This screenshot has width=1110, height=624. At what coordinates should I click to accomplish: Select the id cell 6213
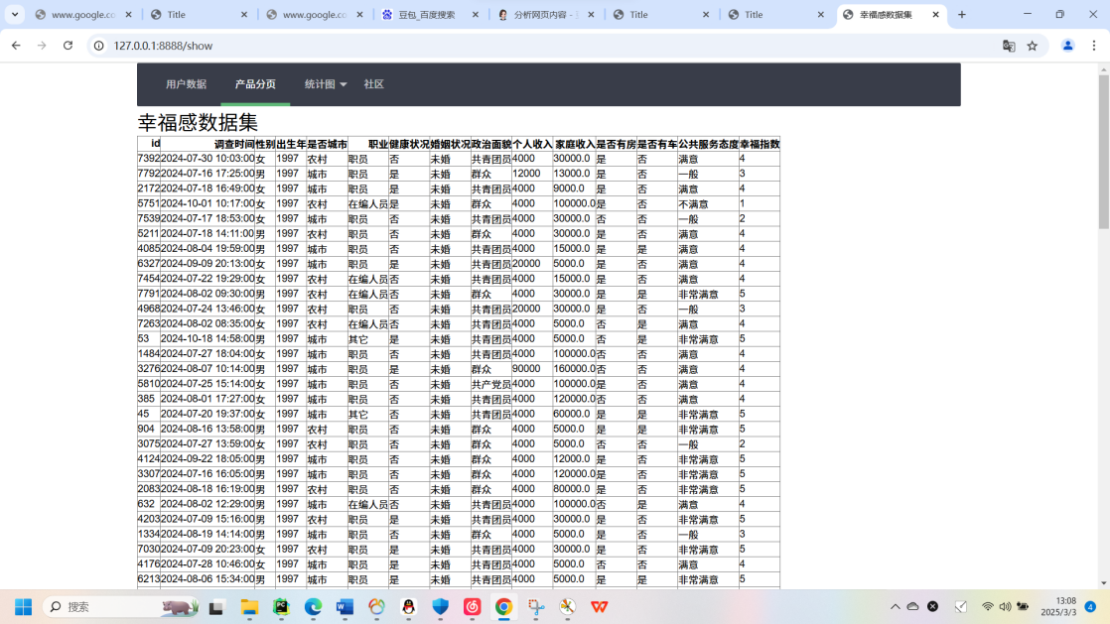149,578
